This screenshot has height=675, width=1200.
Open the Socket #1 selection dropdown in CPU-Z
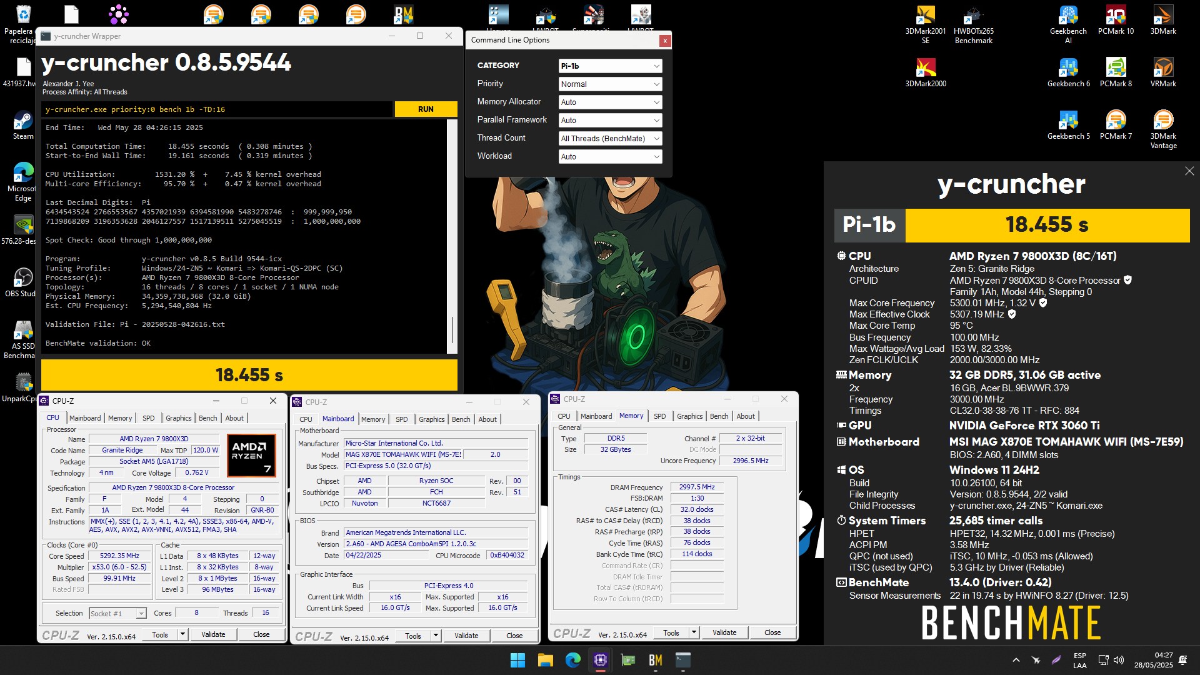(x=117, y=613)
